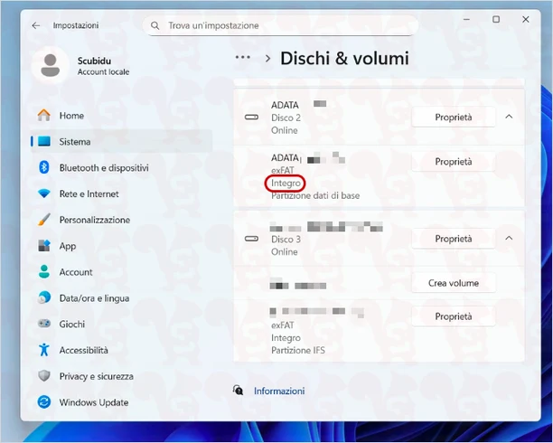The width and height of the screenshot is (553, 443).
Task: Click the Giochi gamepad icon
Action: pos(44,324)
